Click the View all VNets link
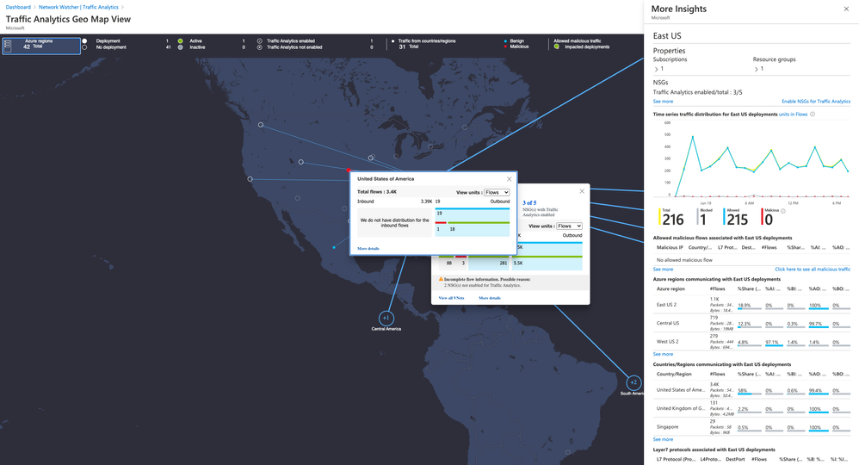 point(451,298)
